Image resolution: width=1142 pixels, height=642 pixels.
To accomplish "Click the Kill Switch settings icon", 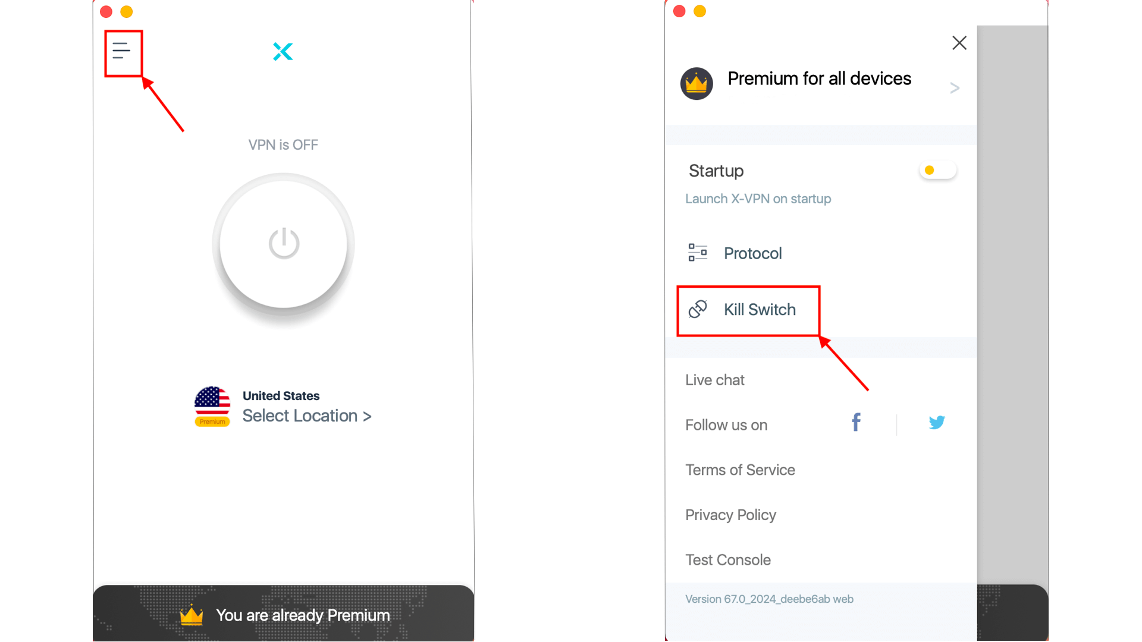I will 696,309.
